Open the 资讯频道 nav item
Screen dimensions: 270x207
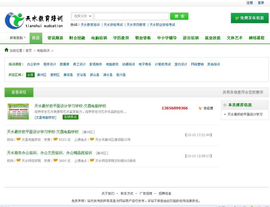(x=55, y=38)
